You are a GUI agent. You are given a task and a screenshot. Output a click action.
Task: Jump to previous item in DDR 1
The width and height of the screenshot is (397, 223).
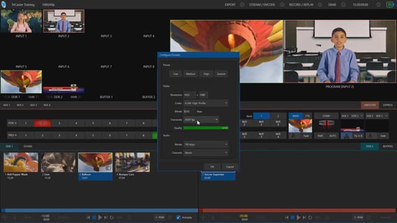pyautogui.click(x=88, y=217)
